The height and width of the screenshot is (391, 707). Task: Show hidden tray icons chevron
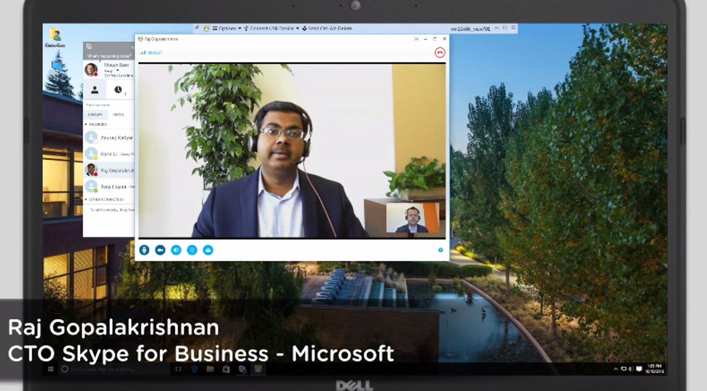click(x=616, y=369)
